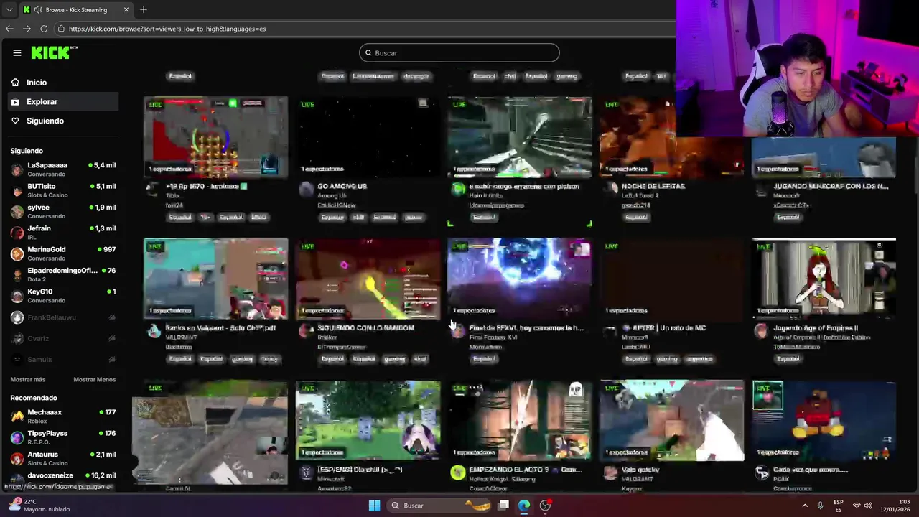Screen dimensions: 919x517
Task: Open Windows Start menu
Action: point(374,506)
